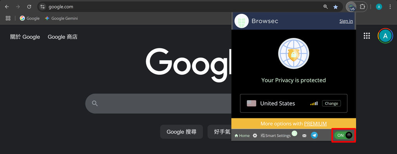Open the PREMIUM link in Browsec

pyautogui.click(x=315, y=124)
